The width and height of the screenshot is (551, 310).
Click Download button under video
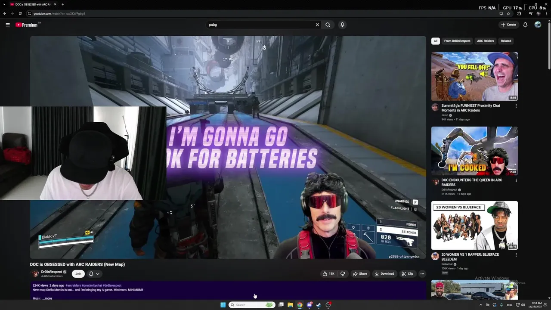tap(384, 273)
